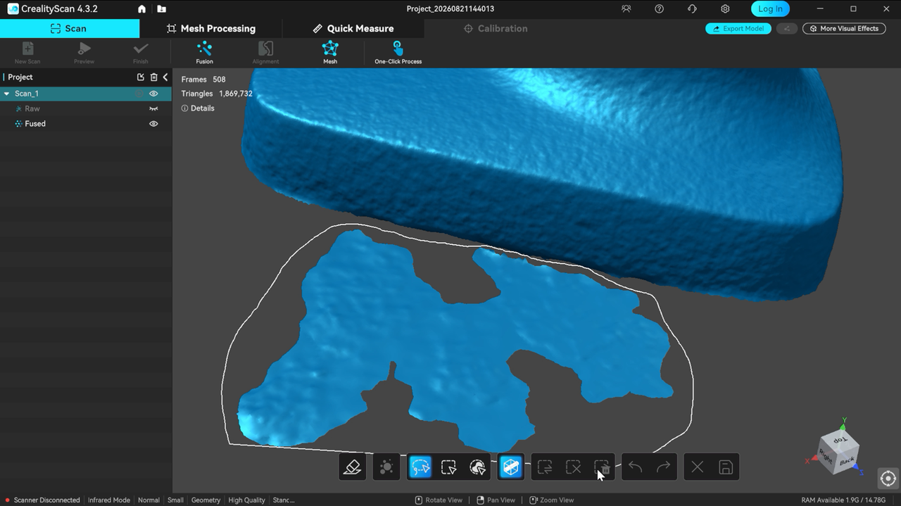Screen dimensions: 901x506
Task: Click the Preview play icon
Action: coord(84,53)
